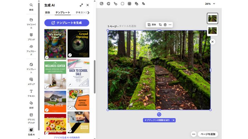Click the タイトルを追加 page title field
Viewport: 248px width, 139px height.
[x=128, y=26]
